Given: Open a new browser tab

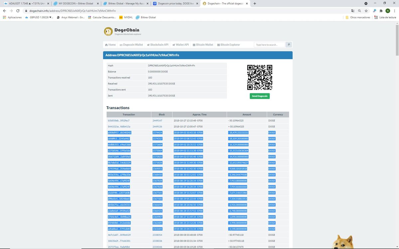Looking at the screenshot, I should pyautogui.click(x=255, y=3).
